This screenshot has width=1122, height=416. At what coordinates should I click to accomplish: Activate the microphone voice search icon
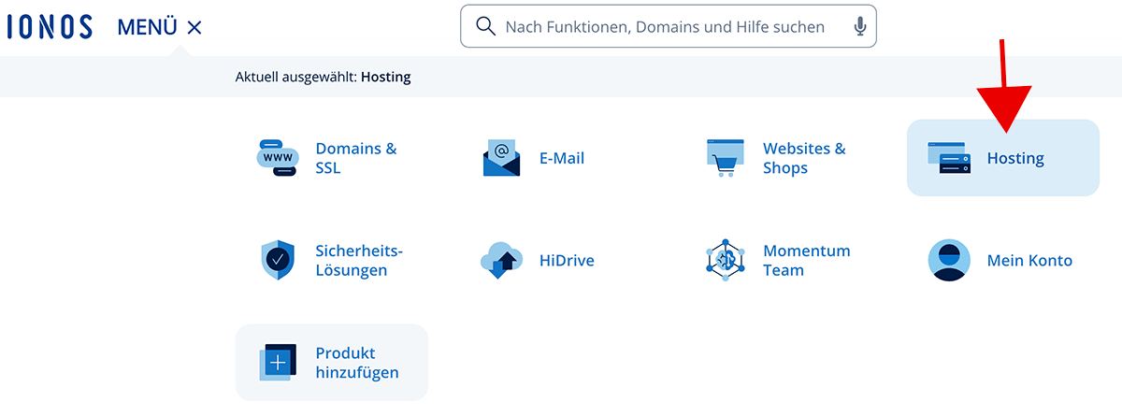(x=860, y=27)
